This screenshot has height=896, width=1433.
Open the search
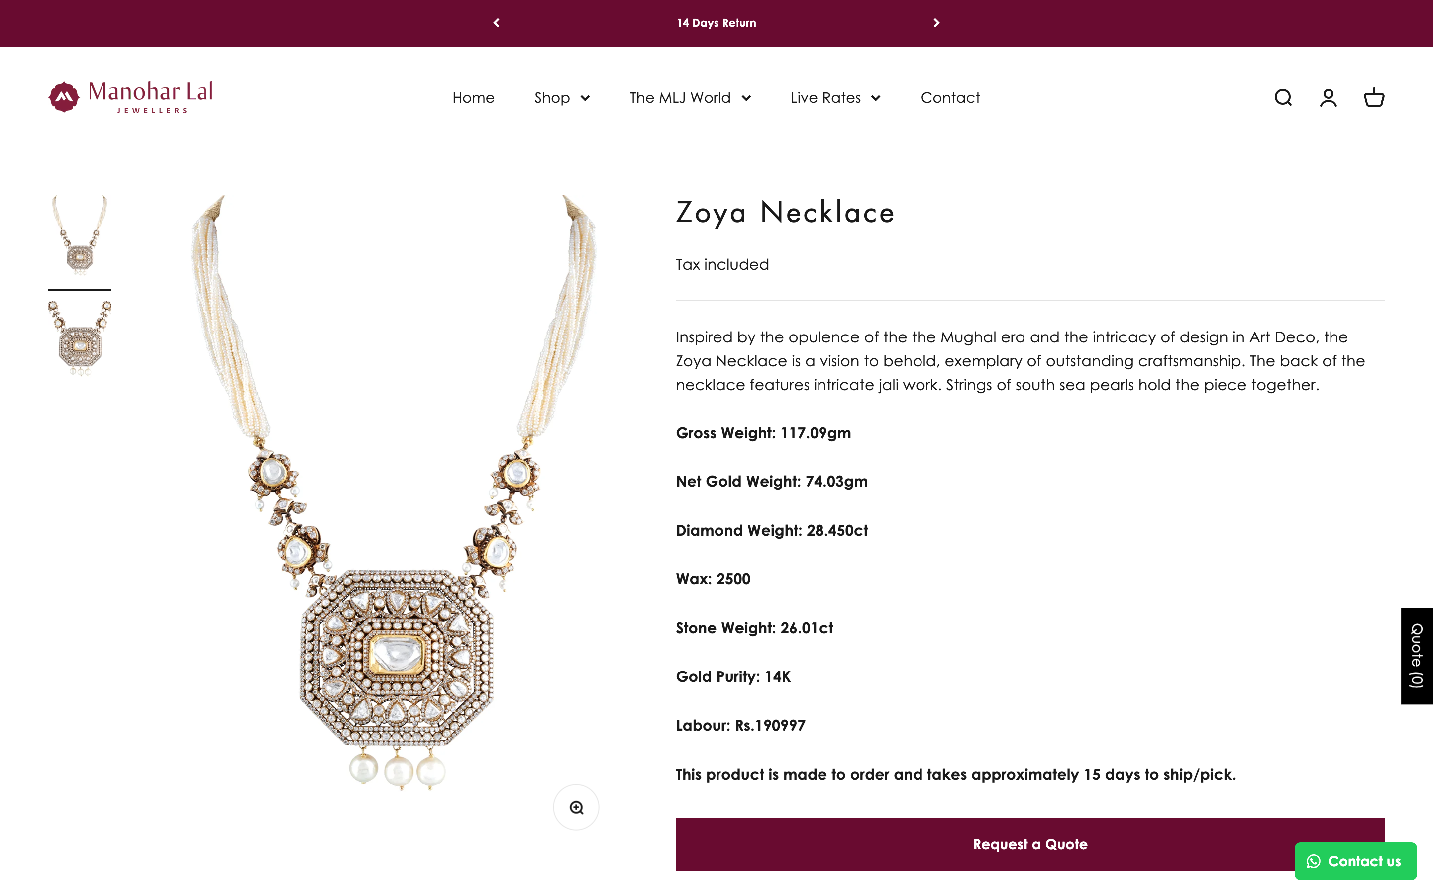point(1283,97)
